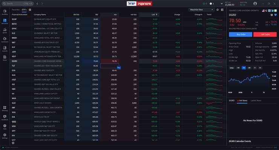This screenshot has height=150, width=279.
Task: Open the Quote section in sidebar
Action: point(5,31)
